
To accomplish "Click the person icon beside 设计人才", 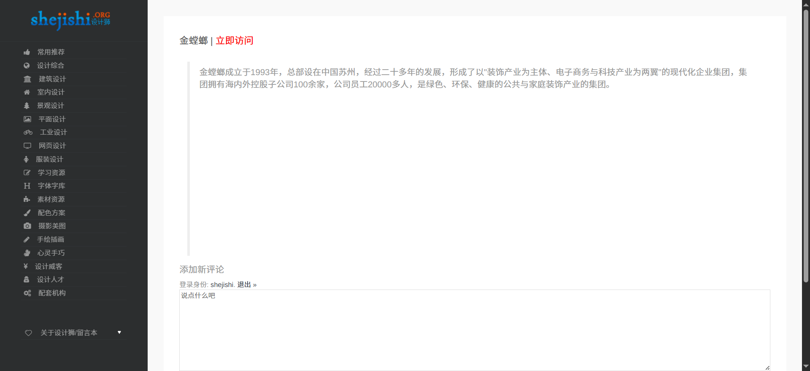I will (26, 279).
